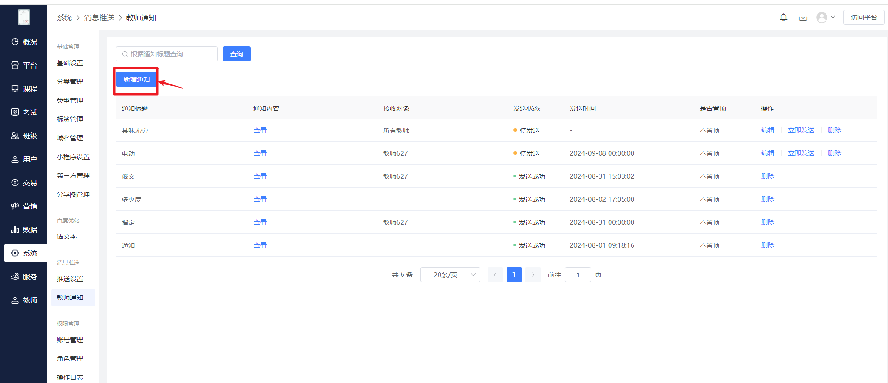The height and width of the screenshot is (383, 888).
Task: Open the 用户 users section
Action: 24,159
